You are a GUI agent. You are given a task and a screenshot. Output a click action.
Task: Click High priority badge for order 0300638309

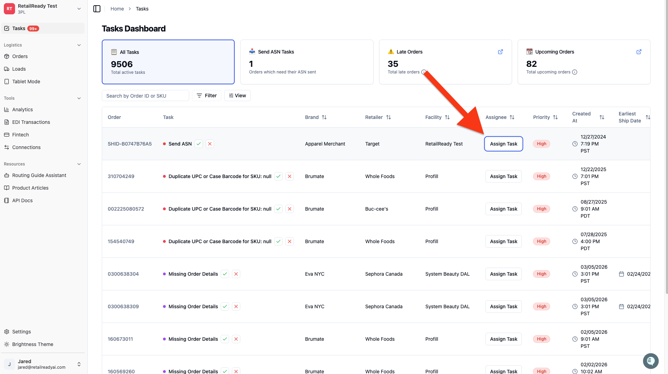pyautogui.click(x=541, y=306)
